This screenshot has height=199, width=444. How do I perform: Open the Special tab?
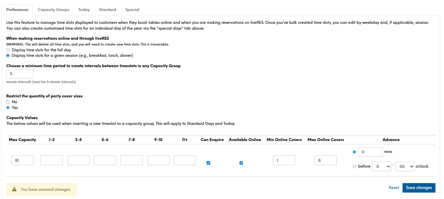[132, 10]
